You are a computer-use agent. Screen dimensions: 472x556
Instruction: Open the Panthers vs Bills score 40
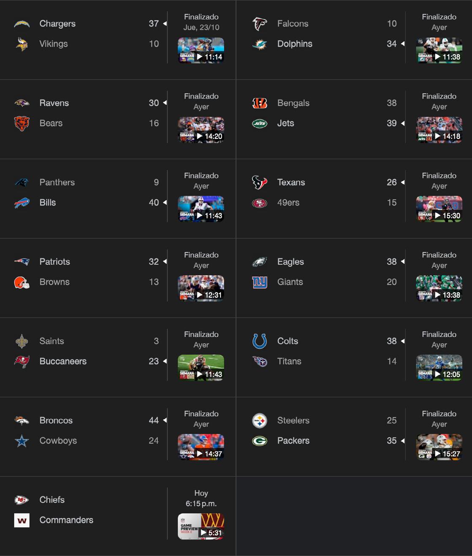154,203
